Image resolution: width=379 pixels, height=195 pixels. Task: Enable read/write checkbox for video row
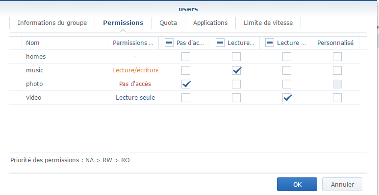(x=236, y=98)
